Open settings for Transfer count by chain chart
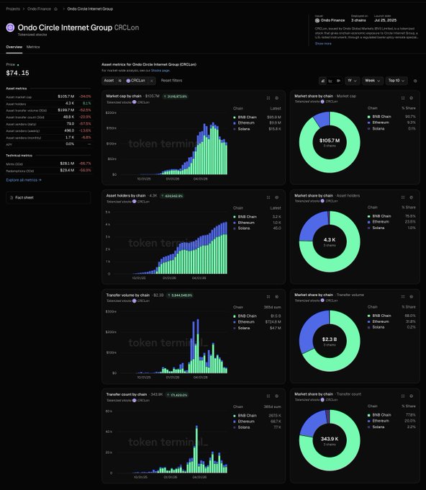This screenshot has width=426, height=490. 277,396
